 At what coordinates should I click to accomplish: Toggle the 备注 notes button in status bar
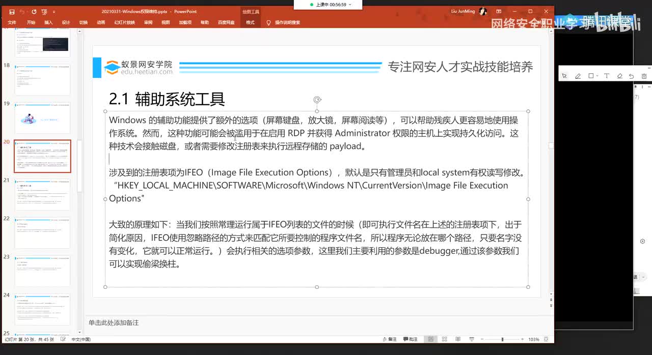pos(389,339)
